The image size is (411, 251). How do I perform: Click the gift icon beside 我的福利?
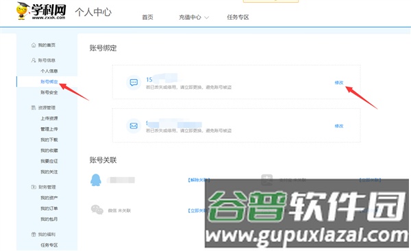[34, 235]
